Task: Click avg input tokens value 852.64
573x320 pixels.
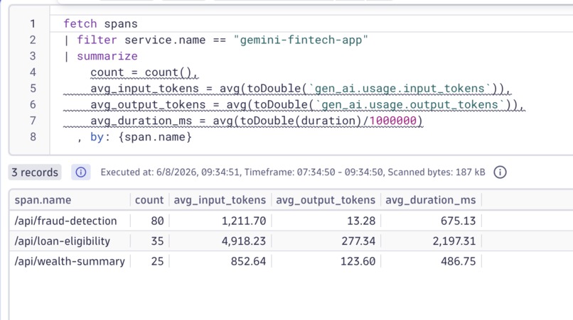Action: coord(248,261)
